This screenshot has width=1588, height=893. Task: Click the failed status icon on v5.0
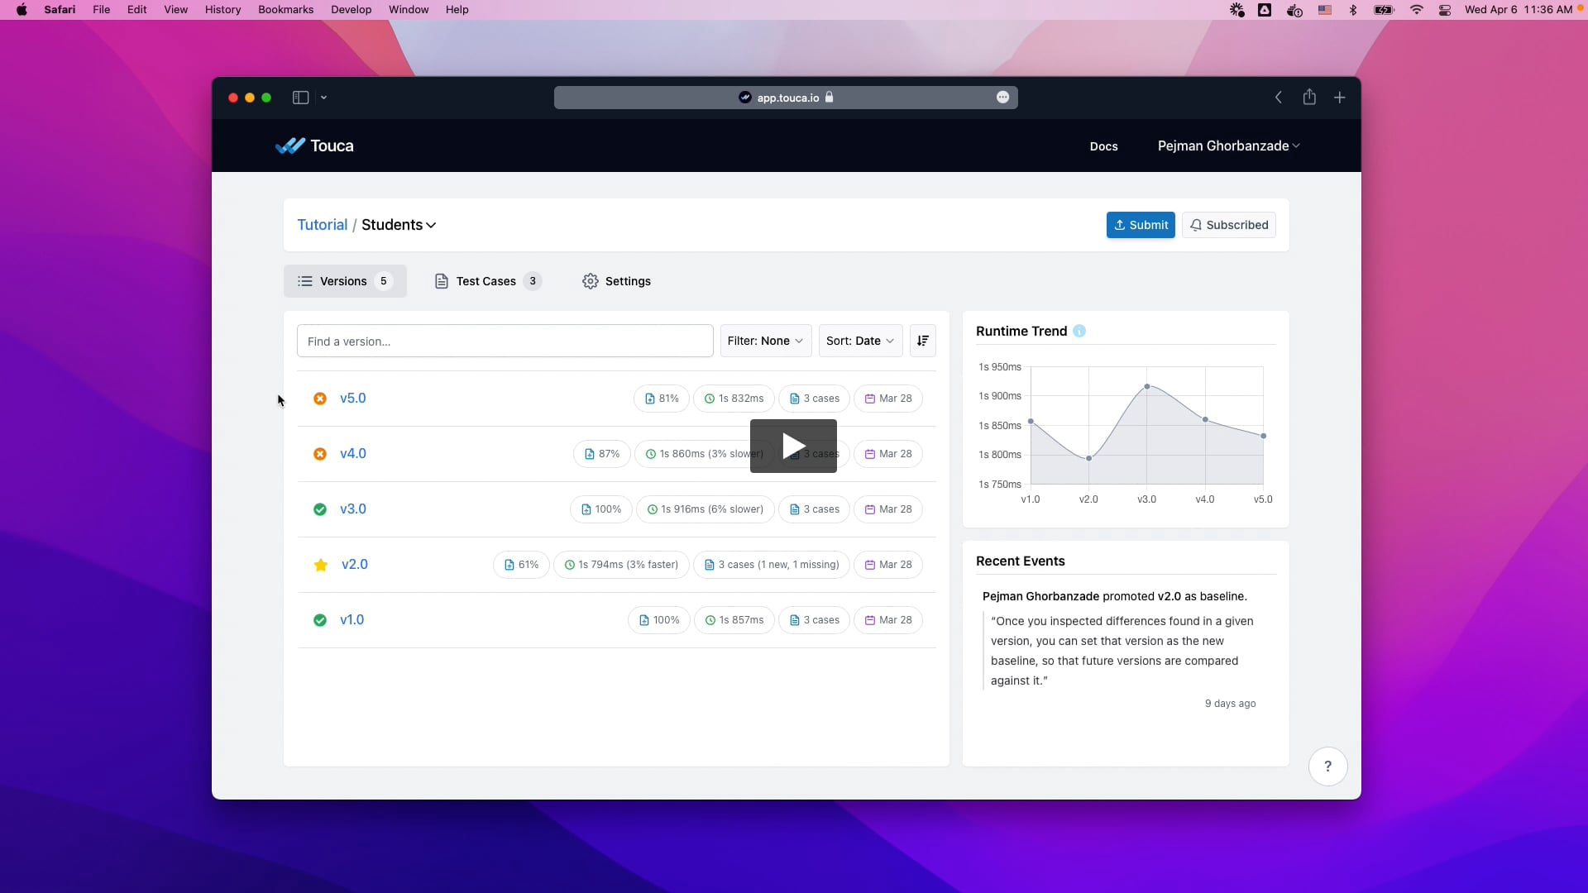coord(320,399)
